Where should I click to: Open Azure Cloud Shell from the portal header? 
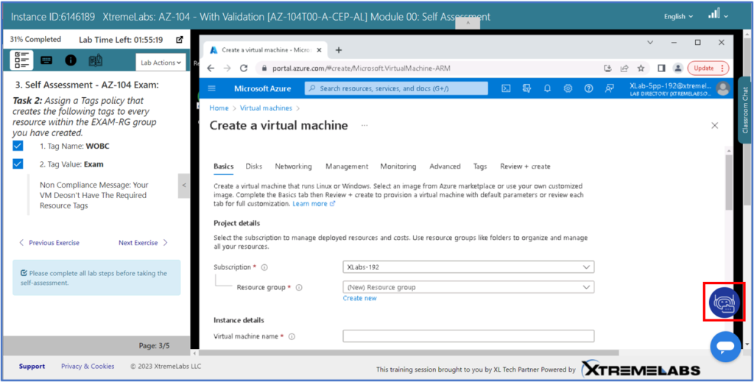pyautogui.click(x=507, y=88)
